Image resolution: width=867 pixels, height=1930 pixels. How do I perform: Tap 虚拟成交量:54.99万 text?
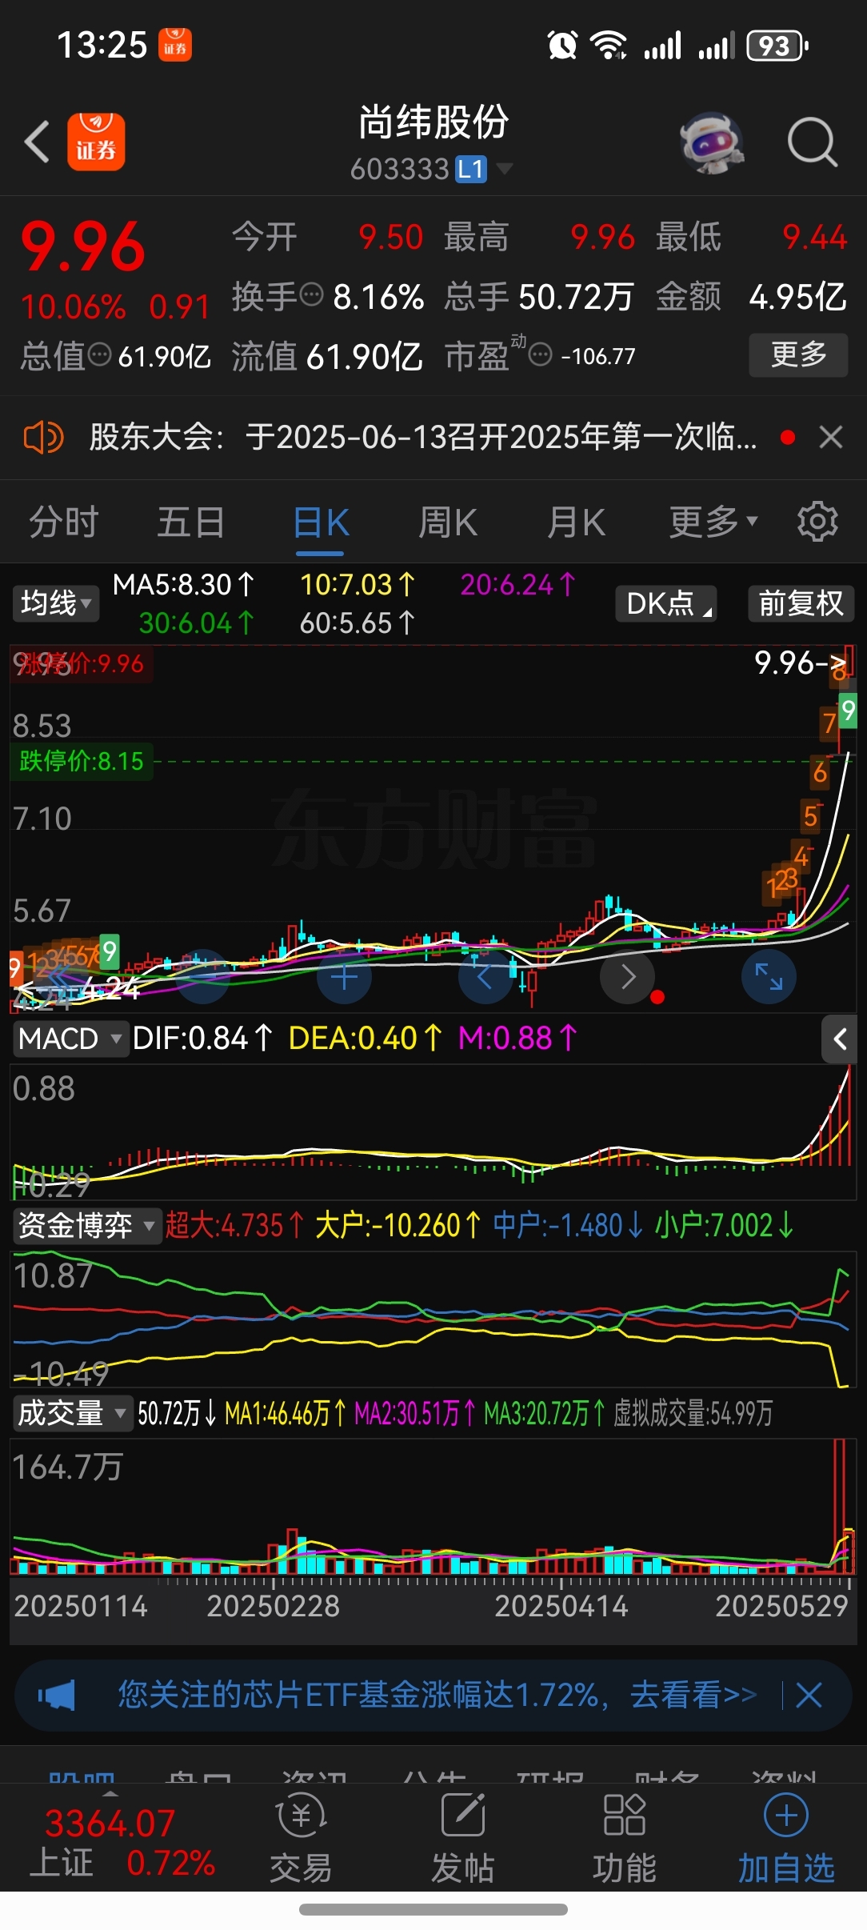pos(693,1413)
